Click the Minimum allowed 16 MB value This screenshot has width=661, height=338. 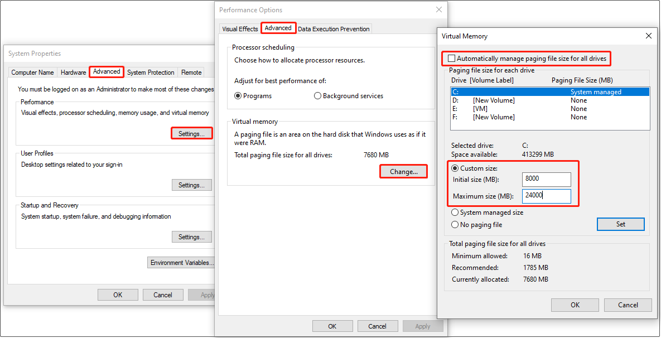tap(532, 256)
